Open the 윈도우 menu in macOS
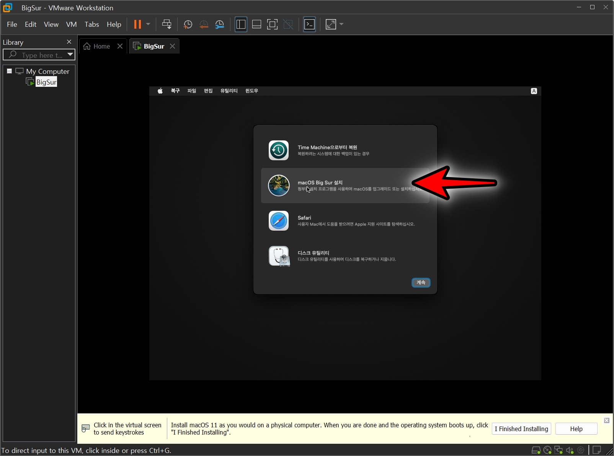This screenshot has width=614, height=456. coord(251,91)
